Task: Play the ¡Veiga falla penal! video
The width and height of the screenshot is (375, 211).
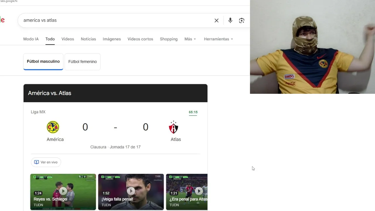Action: point(131,192)
